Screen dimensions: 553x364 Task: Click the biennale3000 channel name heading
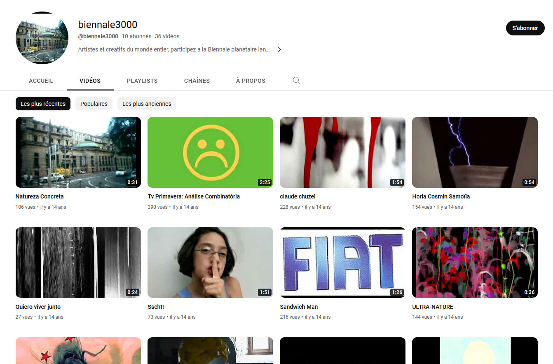(108, 25)
